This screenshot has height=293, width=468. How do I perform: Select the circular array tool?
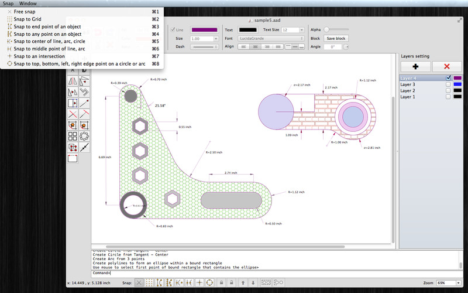point(84,137)
